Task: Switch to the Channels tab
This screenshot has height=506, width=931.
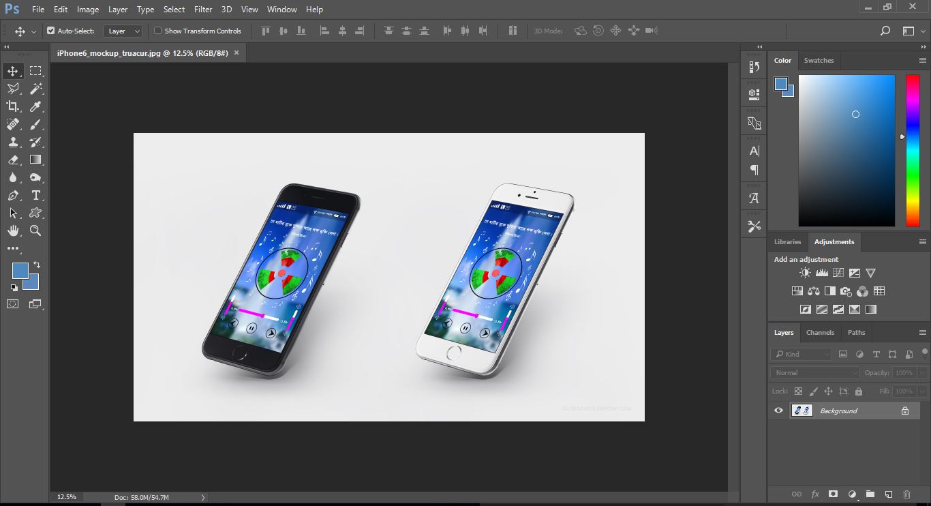Action: coord(820,333)
